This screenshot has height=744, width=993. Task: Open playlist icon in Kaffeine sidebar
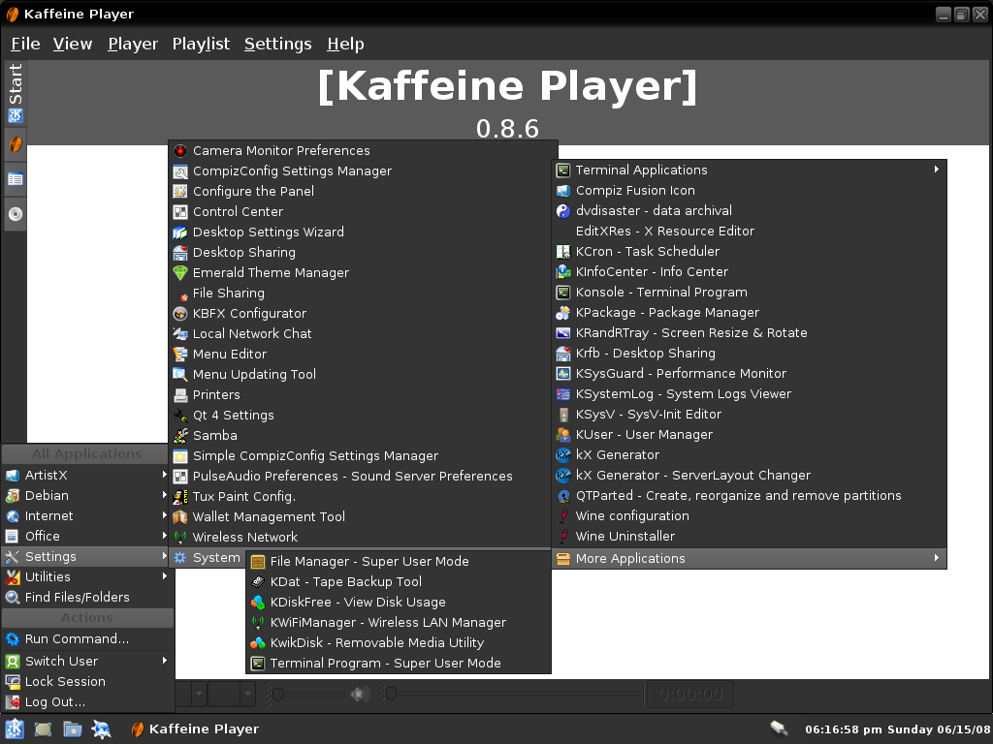click(x=16, y=179)
